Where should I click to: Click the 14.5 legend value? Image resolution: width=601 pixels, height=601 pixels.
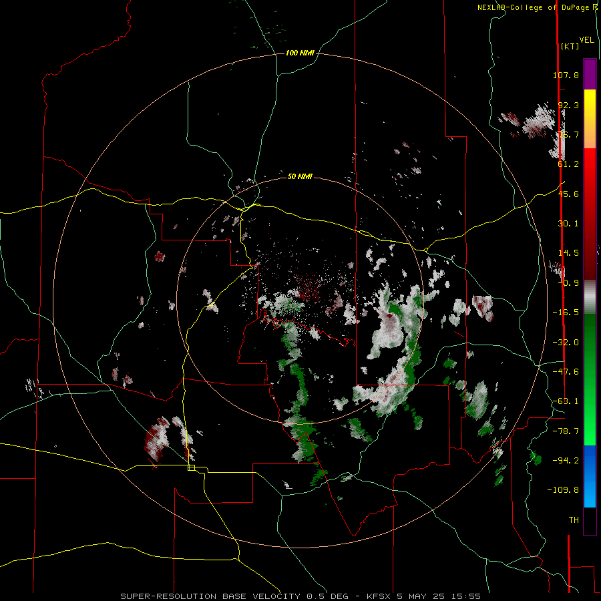tap(568, 253)
